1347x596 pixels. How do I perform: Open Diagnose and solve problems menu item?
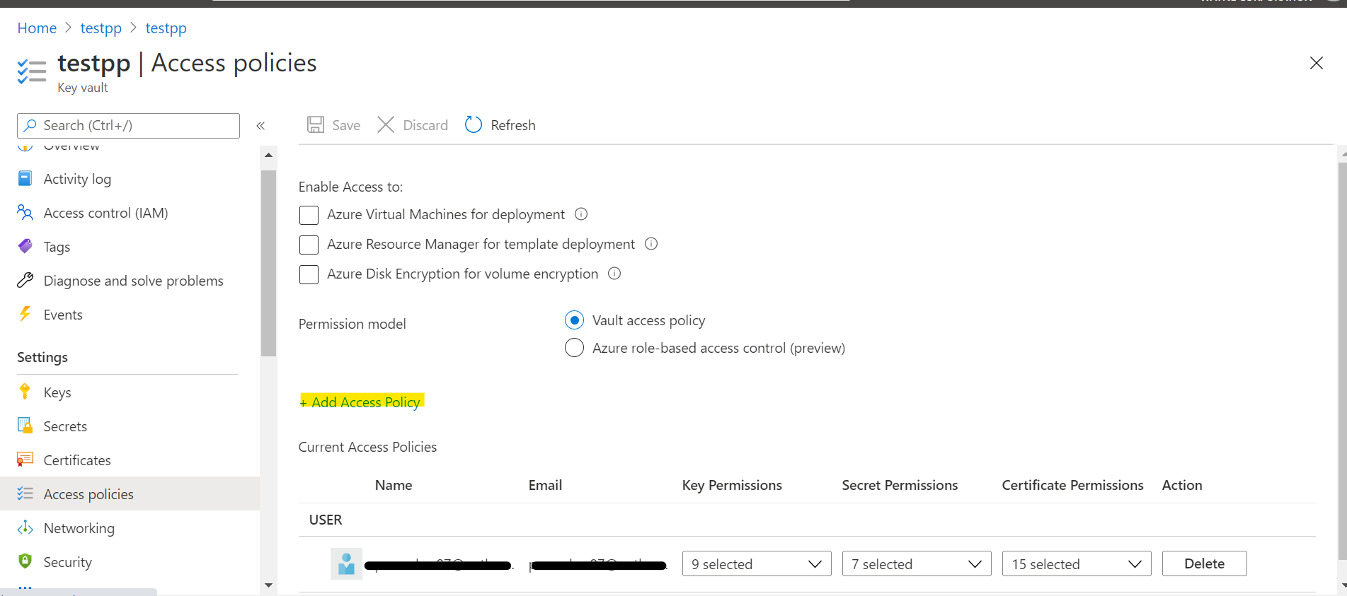click(x=130, y=281)
